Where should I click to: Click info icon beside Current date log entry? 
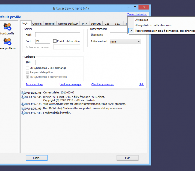[x=23, y=92]
